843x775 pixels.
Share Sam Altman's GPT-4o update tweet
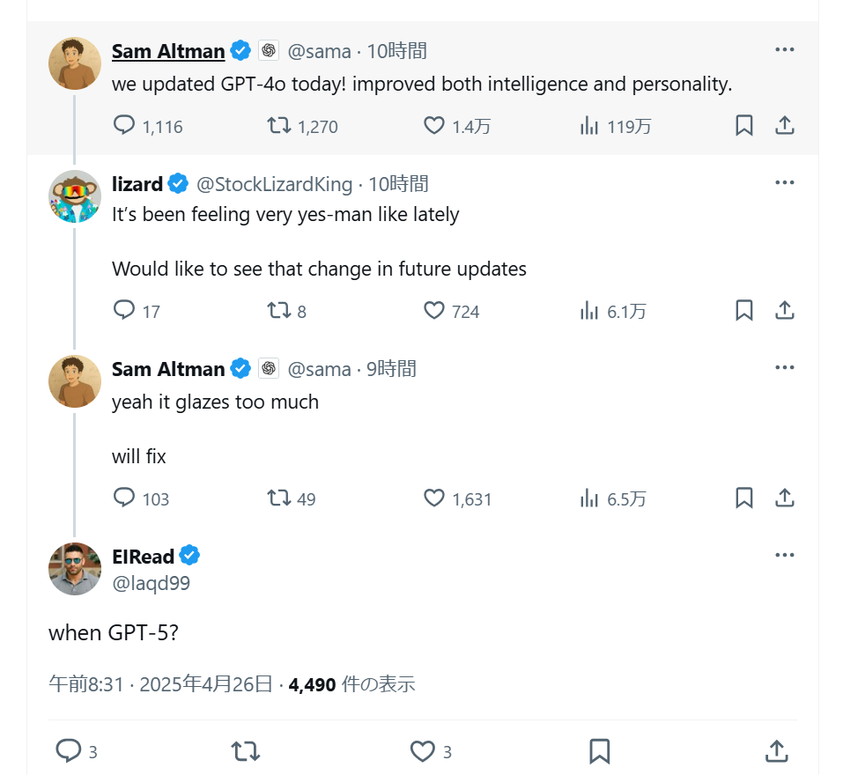(785, 126)
